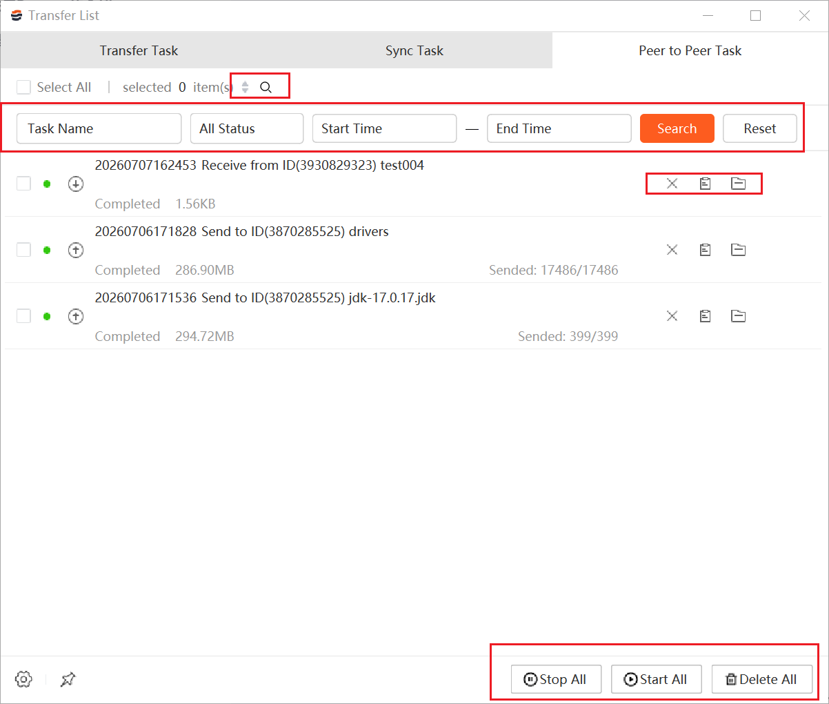829x704 pixels.
Task: Pick a date in End Time field
Action: click(559, 128)
